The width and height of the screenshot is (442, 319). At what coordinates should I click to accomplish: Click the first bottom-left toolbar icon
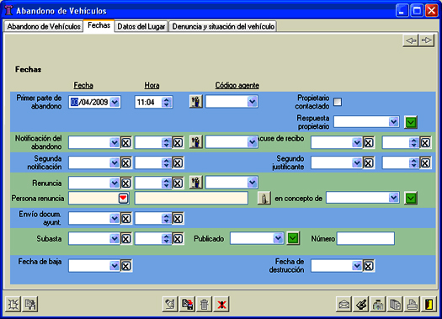click(13, 304)
